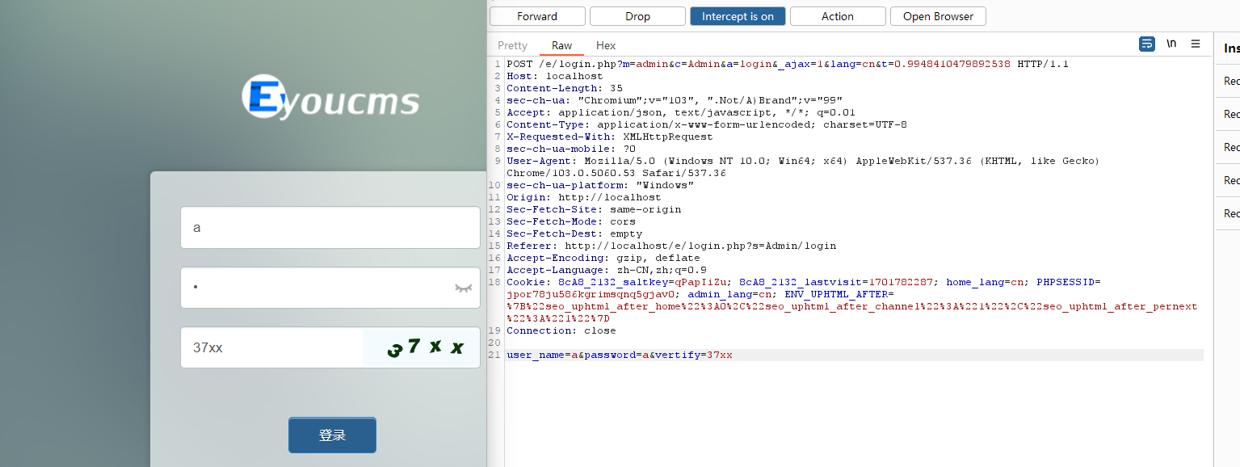Drop the intercepted request

(x=637, y=16)
